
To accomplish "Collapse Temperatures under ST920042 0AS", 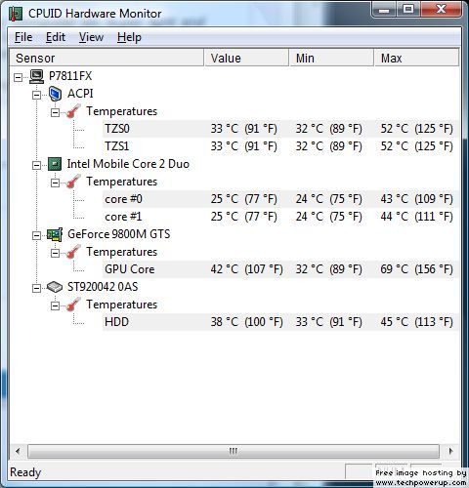I will 55,305.
